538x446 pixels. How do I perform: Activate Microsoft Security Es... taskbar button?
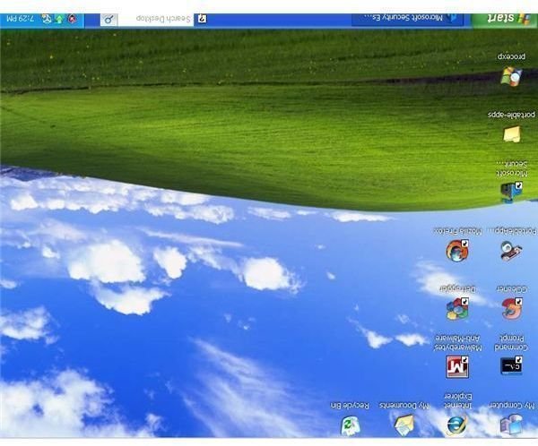407,19
